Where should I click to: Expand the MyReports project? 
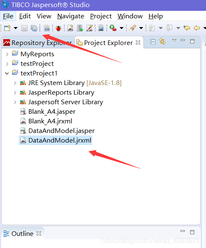pos(7,55)
